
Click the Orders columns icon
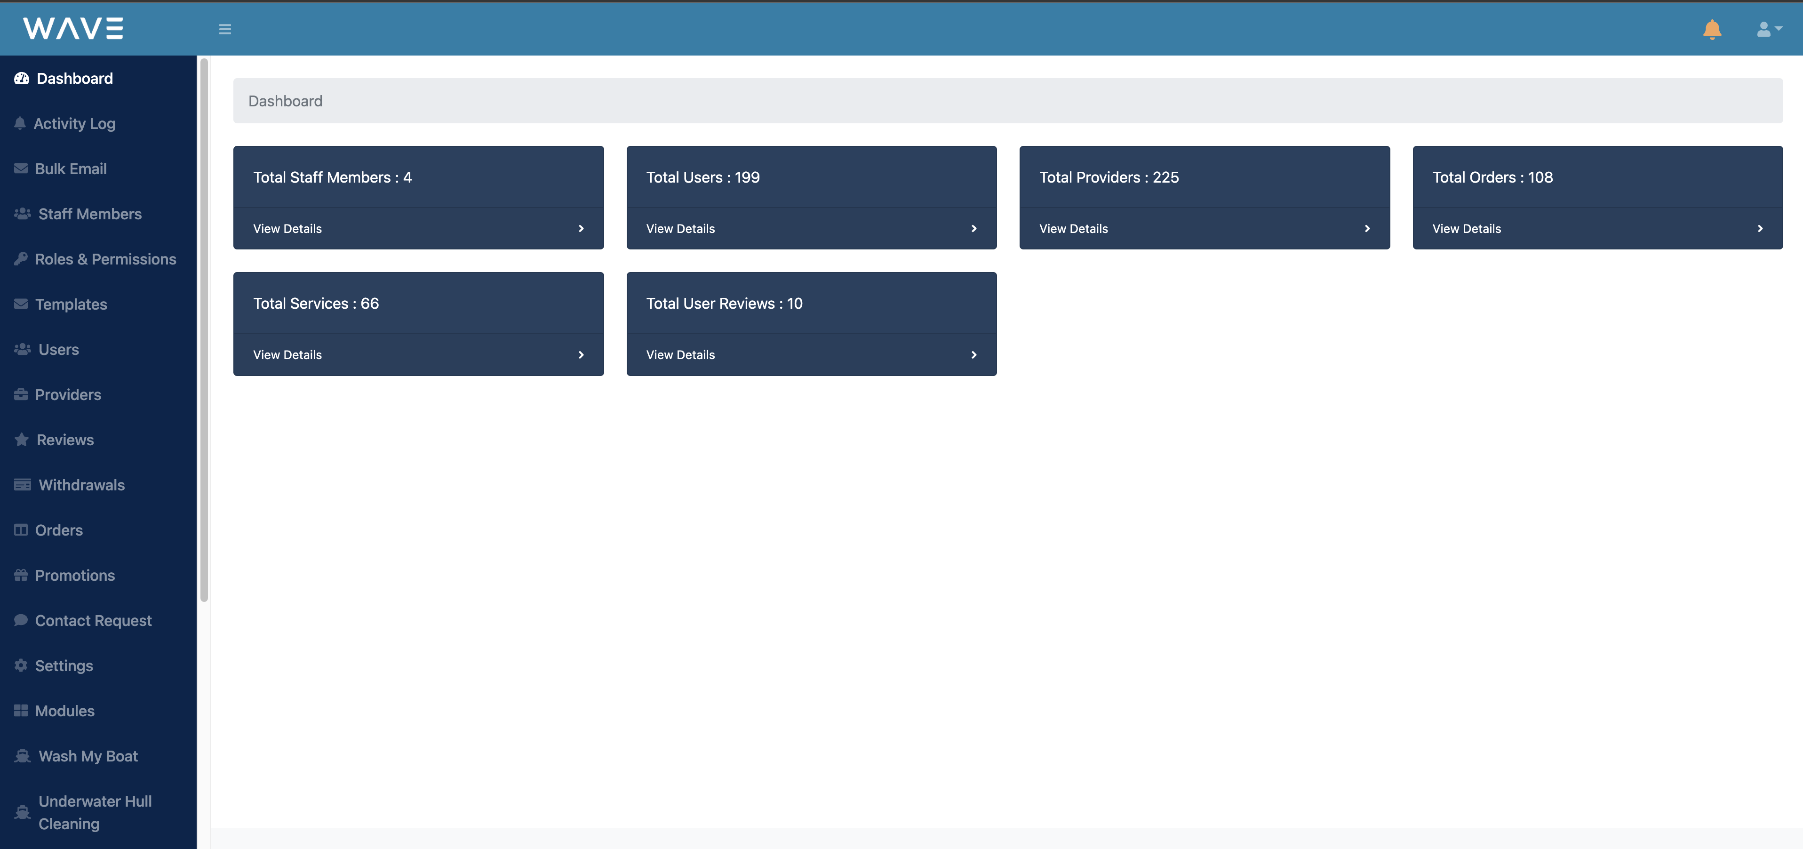[x=21, y=530]
